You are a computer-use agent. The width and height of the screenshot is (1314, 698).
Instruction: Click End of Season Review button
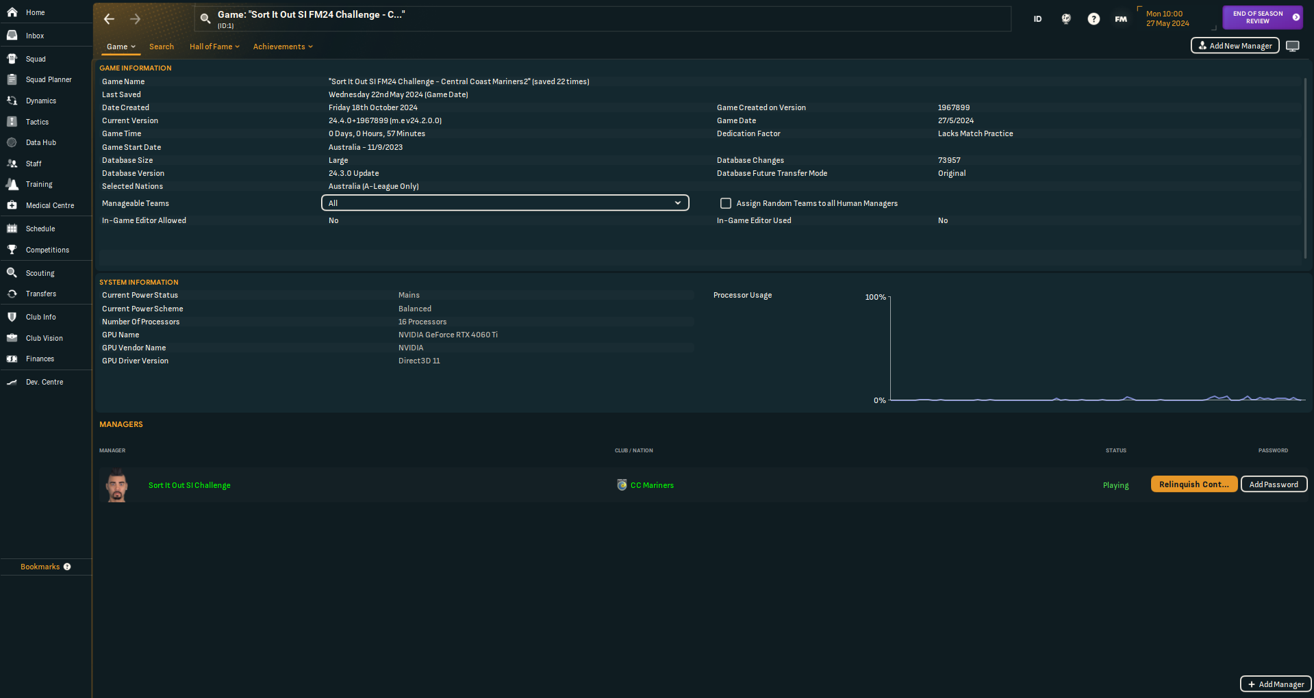(1263, 17)
